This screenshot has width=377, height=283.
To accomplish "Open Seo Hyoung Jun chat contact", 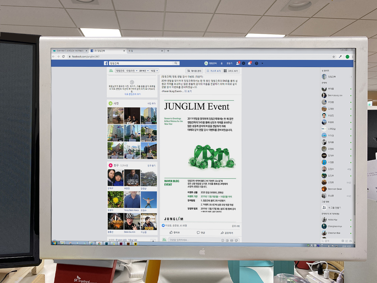I will pos(336,95).
